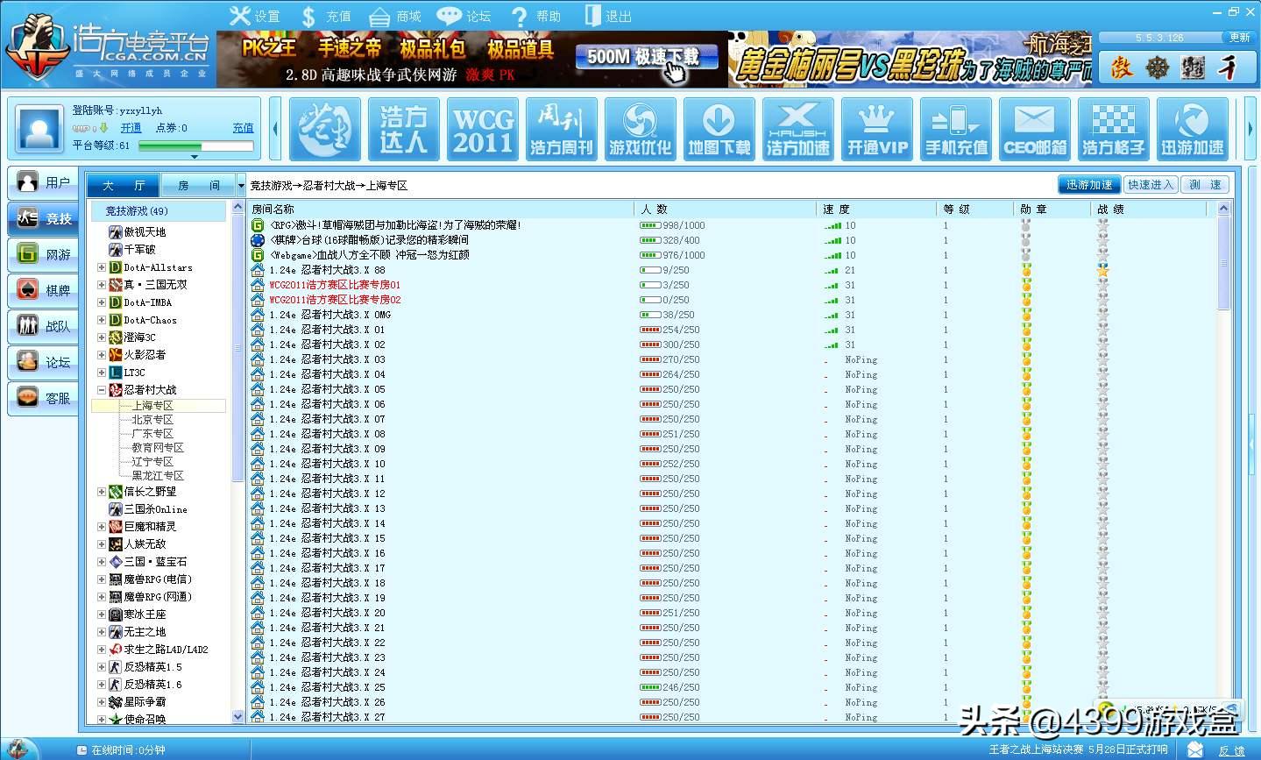1261x760 pixels.
Task: Expand the DotA-Allstars tree node
Action: pos(102,267)
